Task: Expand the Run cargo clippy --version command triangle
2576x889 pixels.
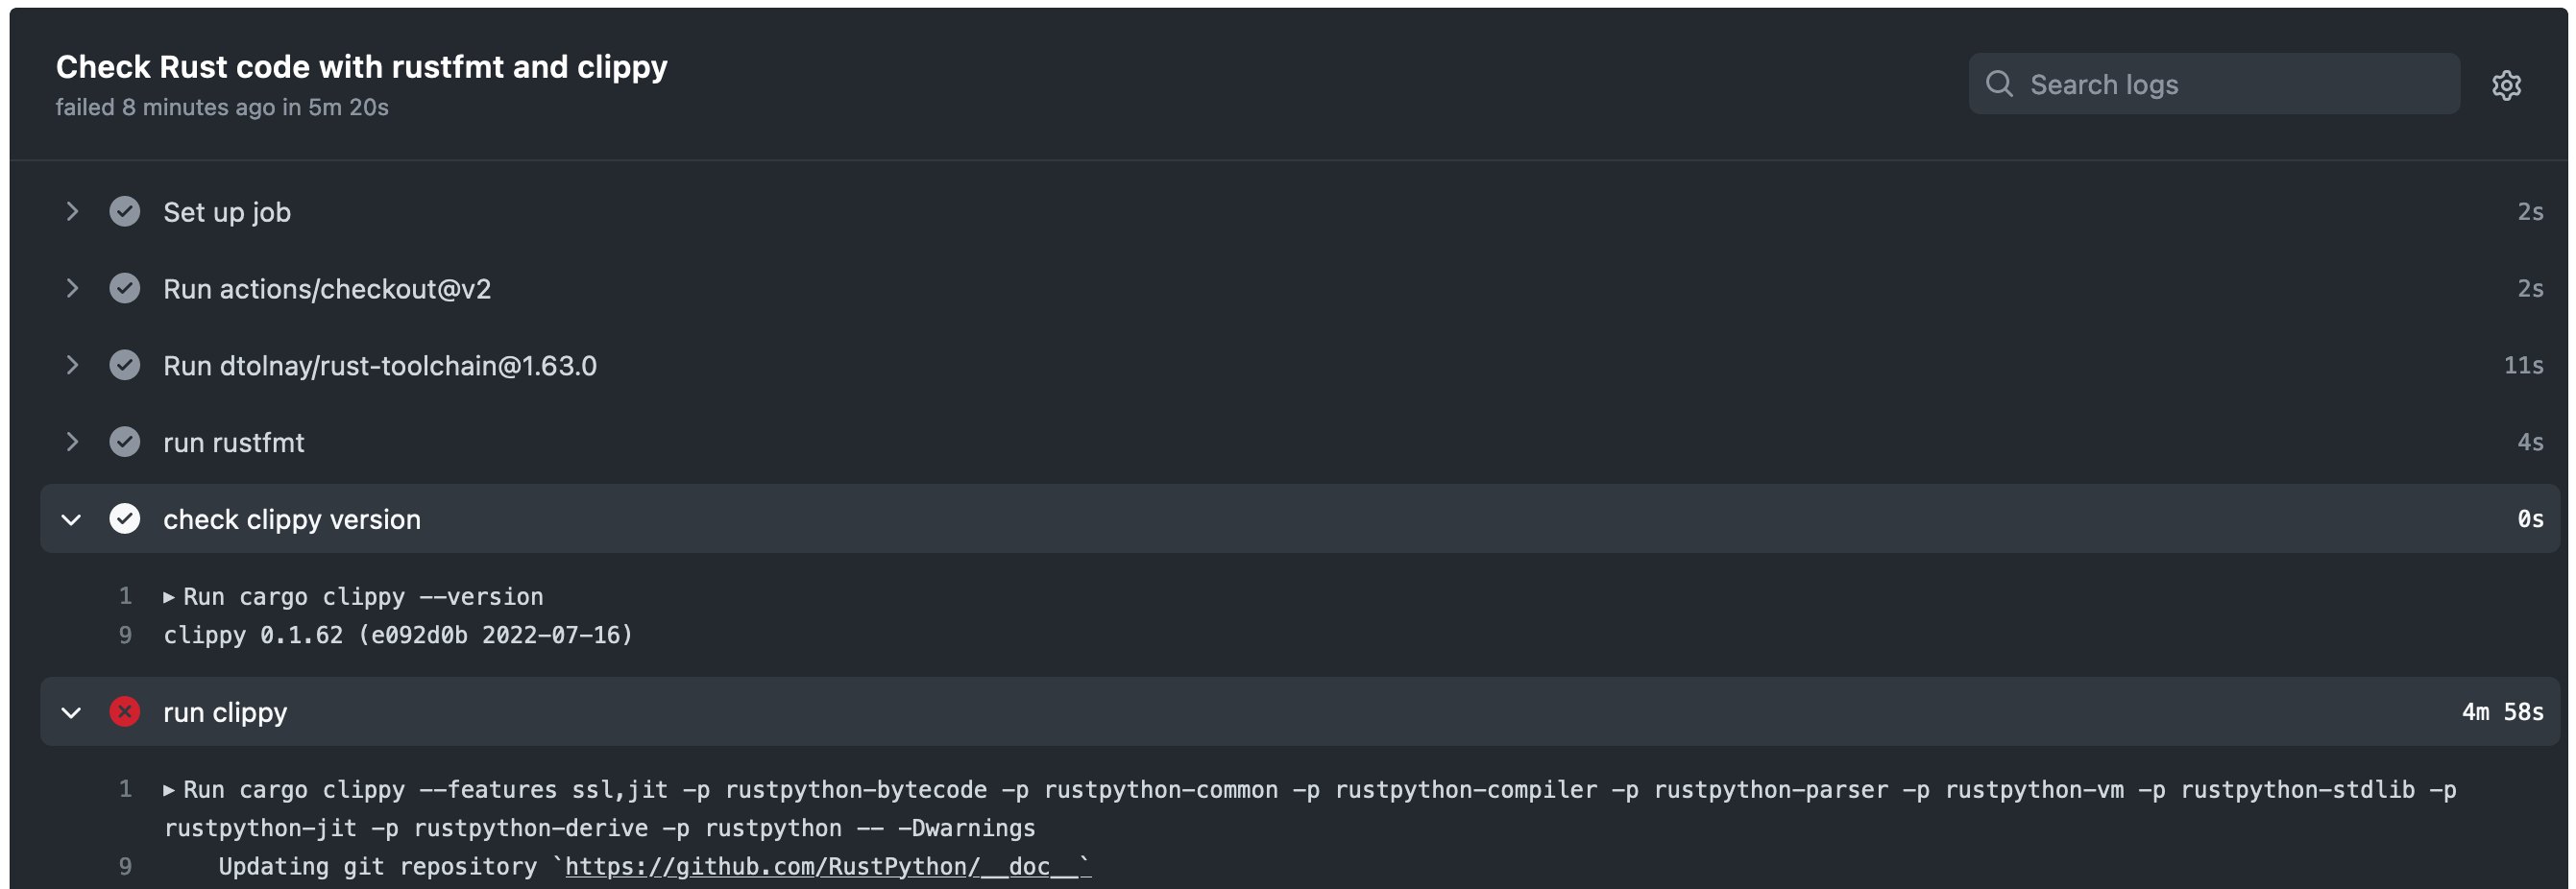Action: [x=169, y=598]
